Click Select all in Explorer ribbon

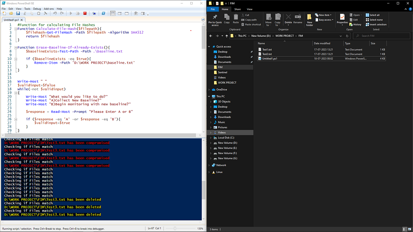click(x=373, y=15)
